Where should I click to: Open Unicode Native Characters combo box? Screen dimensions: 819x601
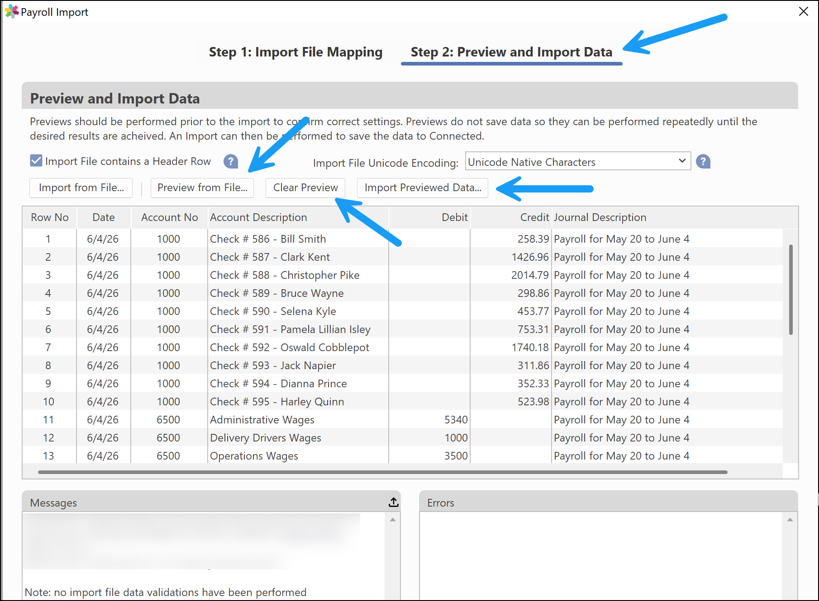578,161
